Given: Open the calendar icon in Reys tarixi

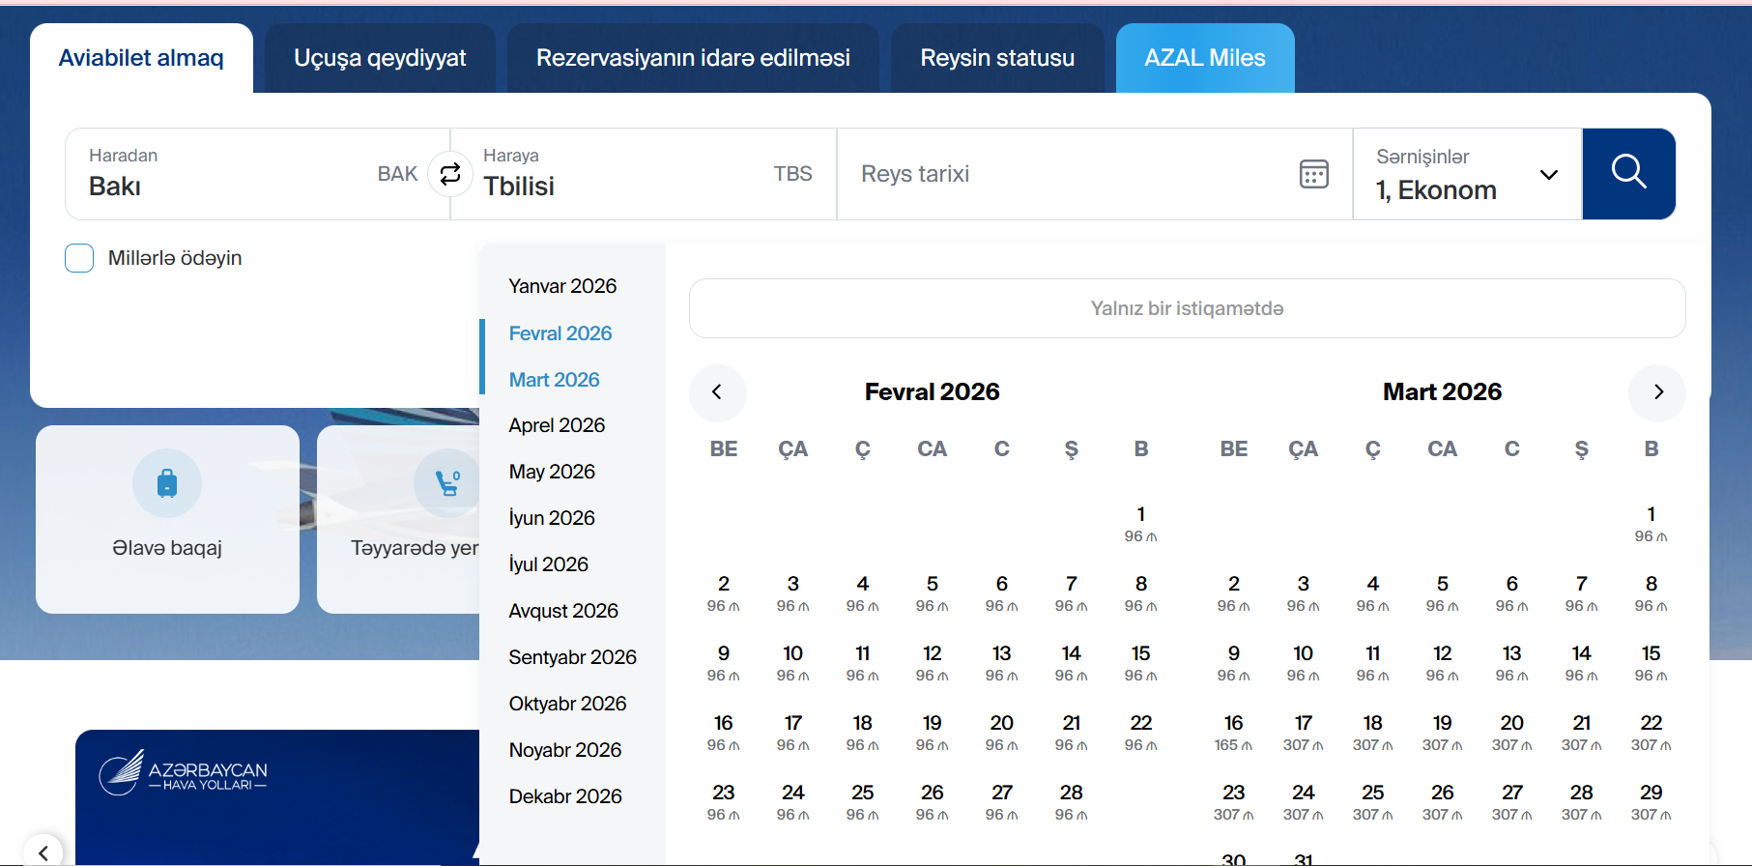Looking at the screenshot, I should 1313,174.
